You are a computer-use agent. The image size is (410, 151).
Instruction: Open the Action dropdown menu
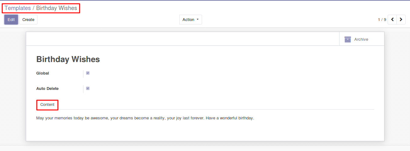190,19
